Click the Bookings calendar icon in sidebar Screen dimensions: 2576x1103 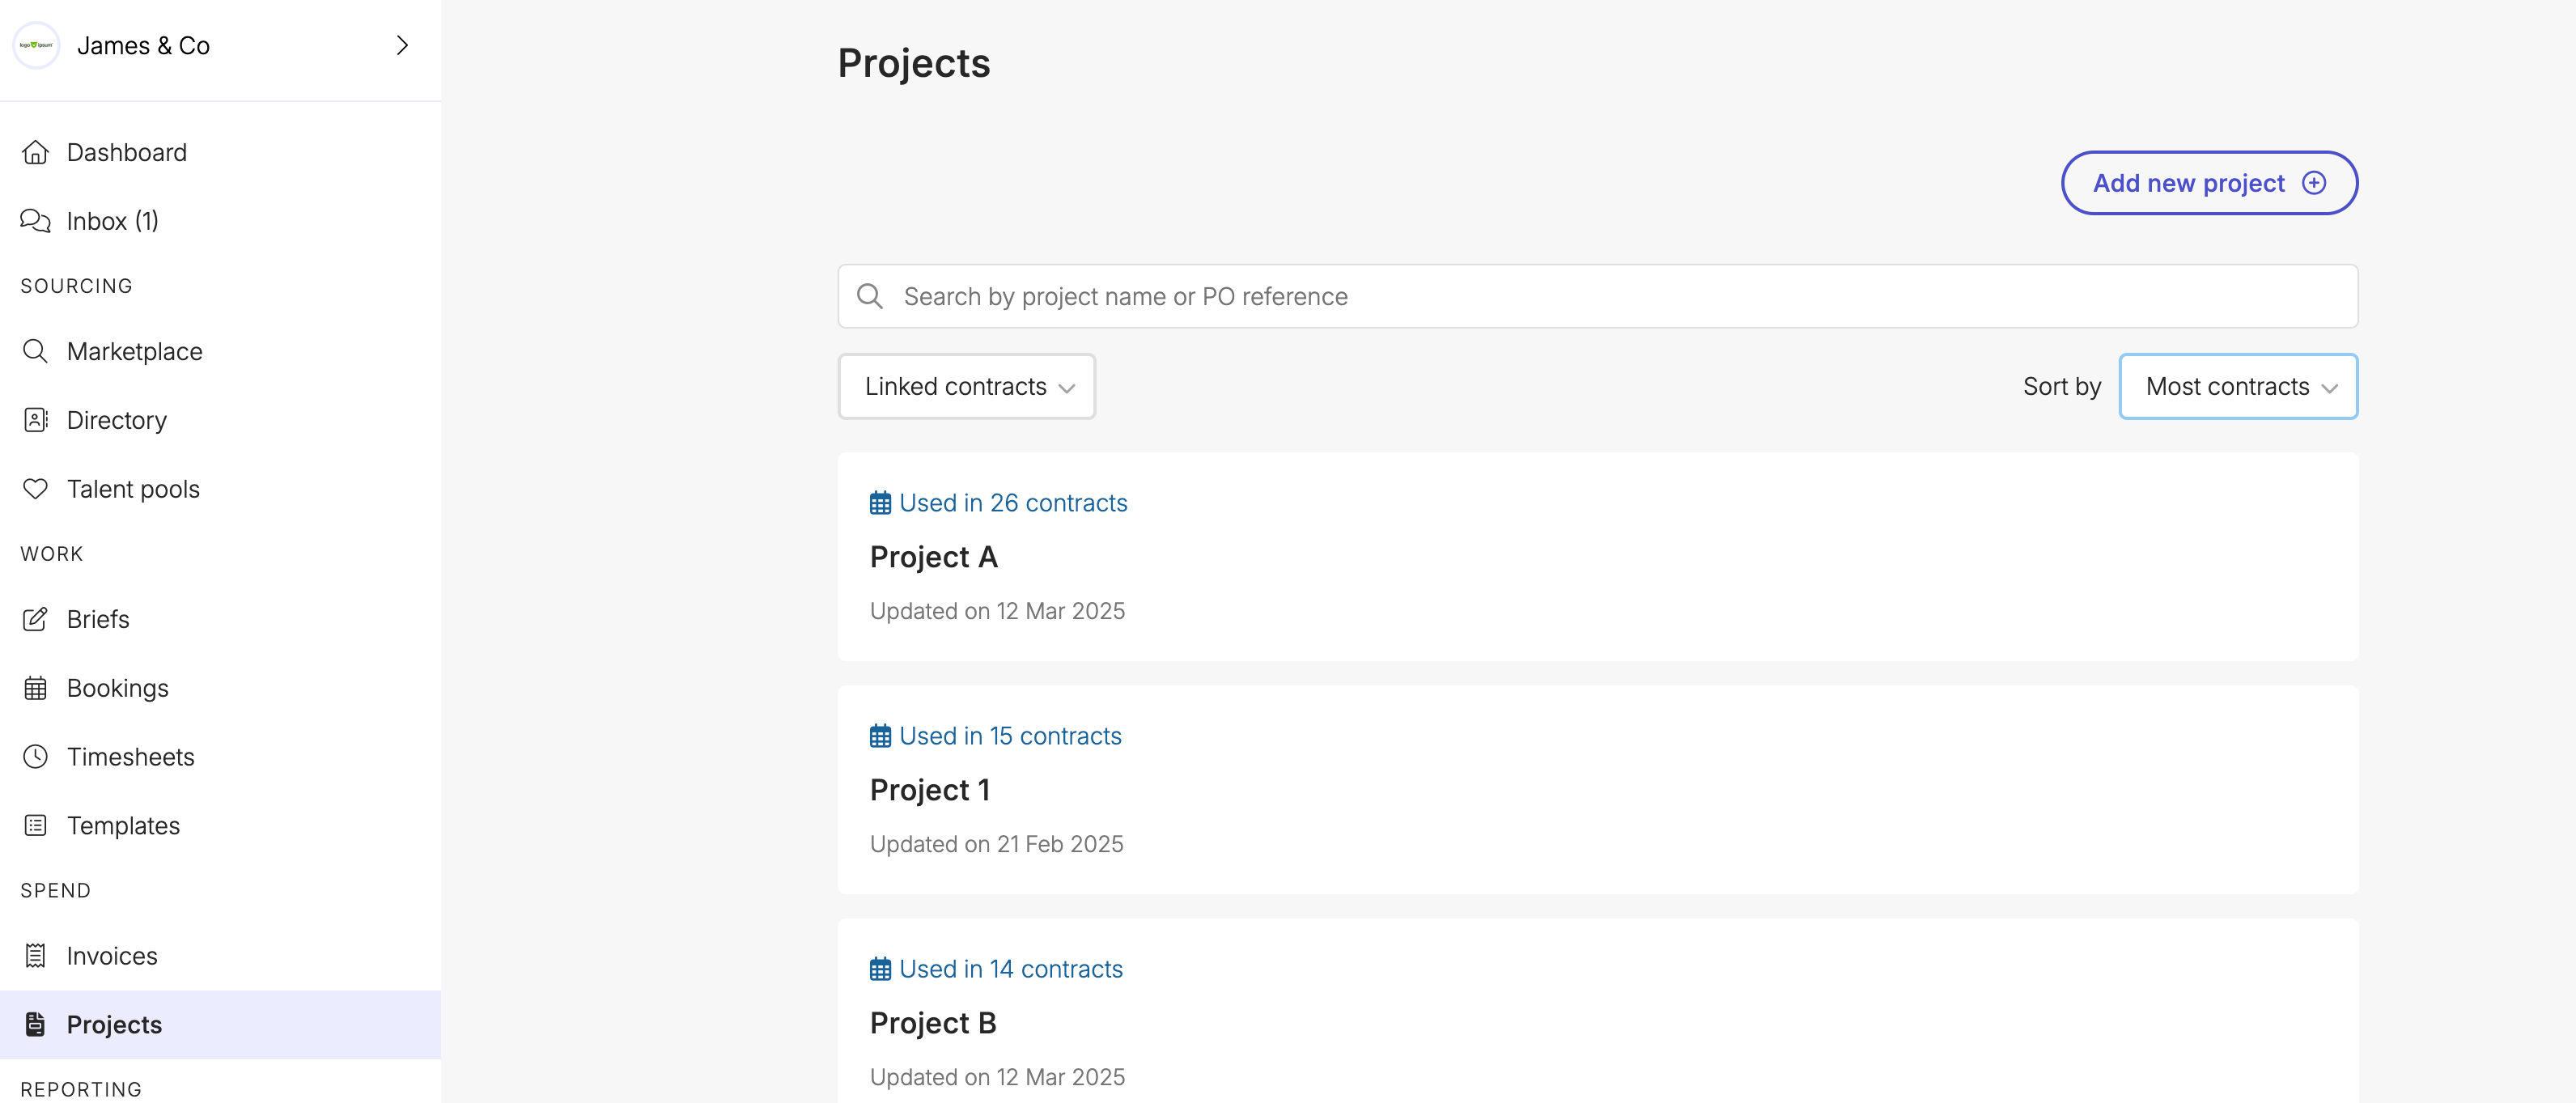click(x=35, y=688)
